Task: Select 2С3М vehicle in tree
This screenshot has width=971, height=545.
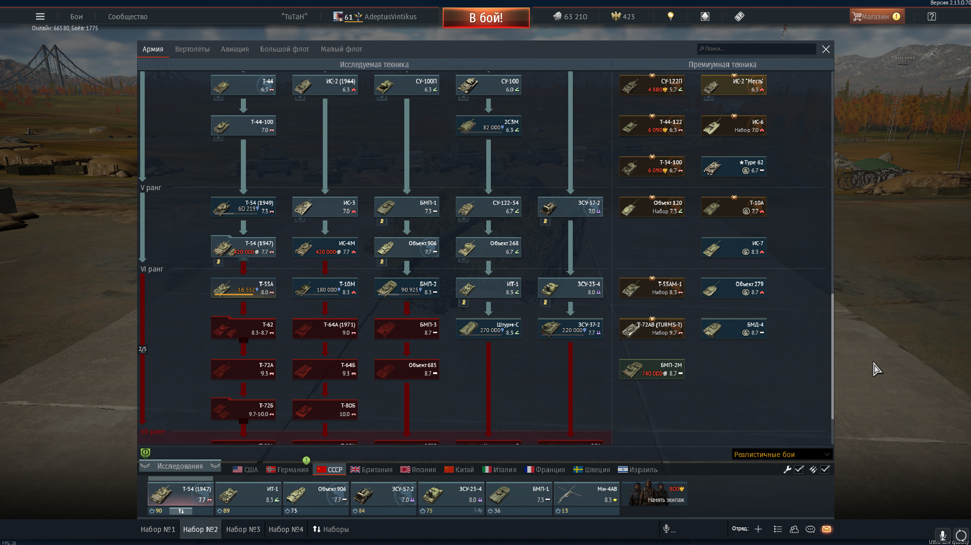Action: [488, 126]
